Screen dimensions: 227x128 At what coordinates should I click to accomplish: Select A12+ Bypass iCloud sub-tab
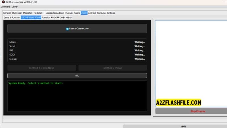point(31,18)
